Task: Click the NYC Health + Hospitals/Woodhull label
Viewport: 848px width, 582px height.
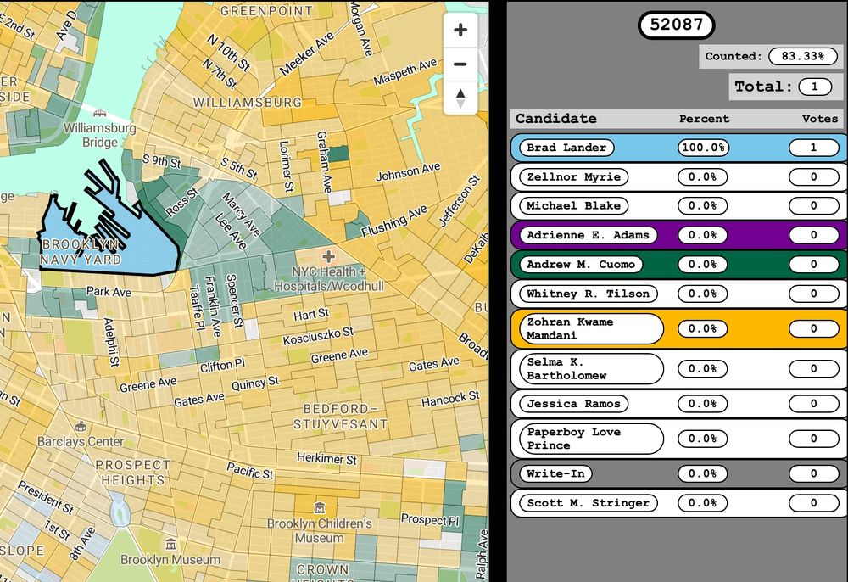Action: click(329, 279)
